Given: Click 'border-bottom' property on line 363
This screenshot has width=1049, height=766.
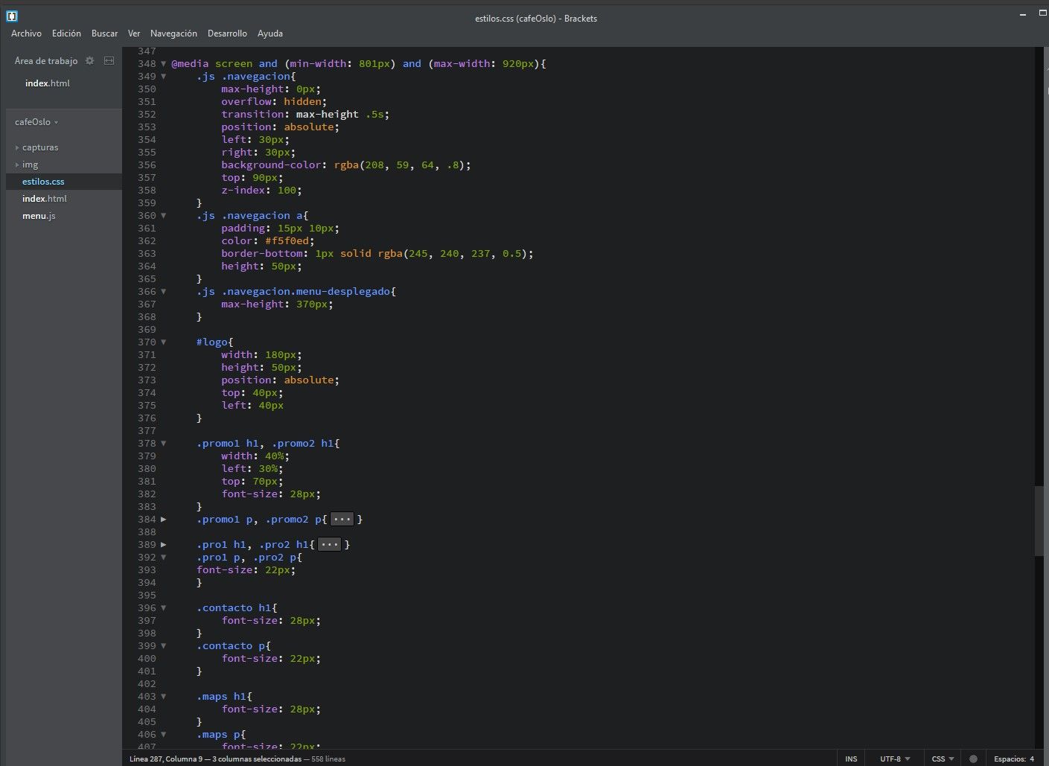Looking at the screenshot, I should [x=261, y=254].
